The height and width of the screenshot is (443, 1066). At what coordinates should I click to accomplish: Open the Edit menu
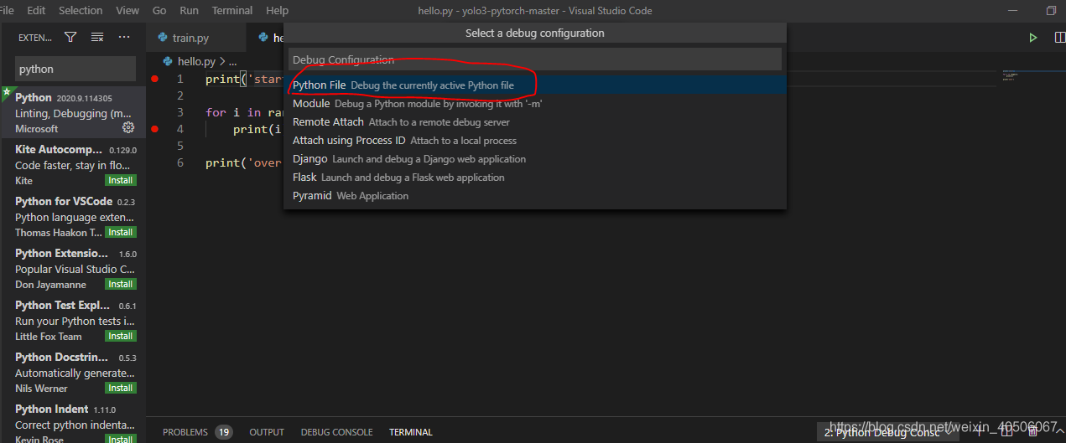[x=36, y=11]
